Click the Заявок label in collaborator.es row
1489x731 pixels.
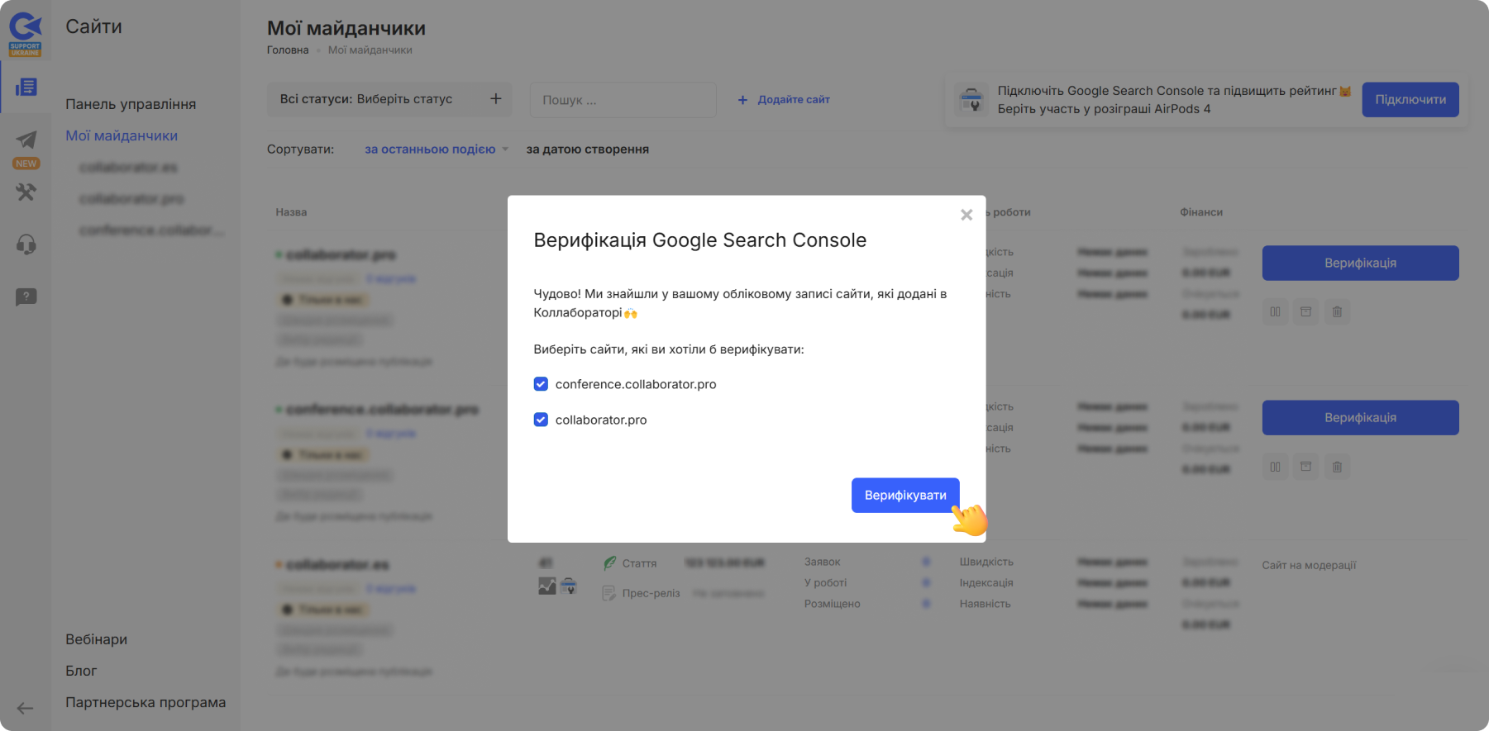pyautogui.click(x=822, y=562)
